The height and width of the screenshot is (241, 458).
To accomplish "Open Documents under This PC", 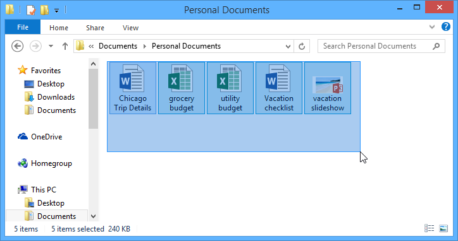I will [56, 216].
